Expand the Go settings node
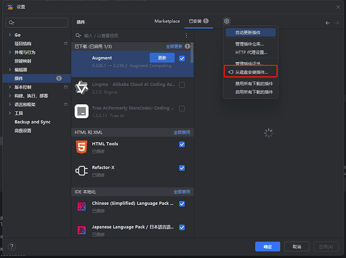The image size is (346, 258). [x=10, y=35]
